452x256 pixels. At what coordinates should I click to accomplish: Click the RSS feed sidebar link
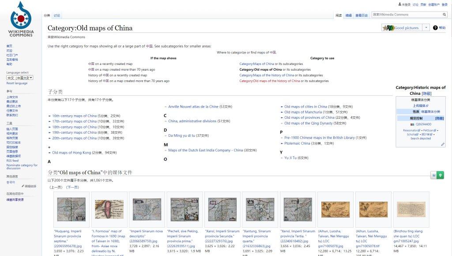12,161
